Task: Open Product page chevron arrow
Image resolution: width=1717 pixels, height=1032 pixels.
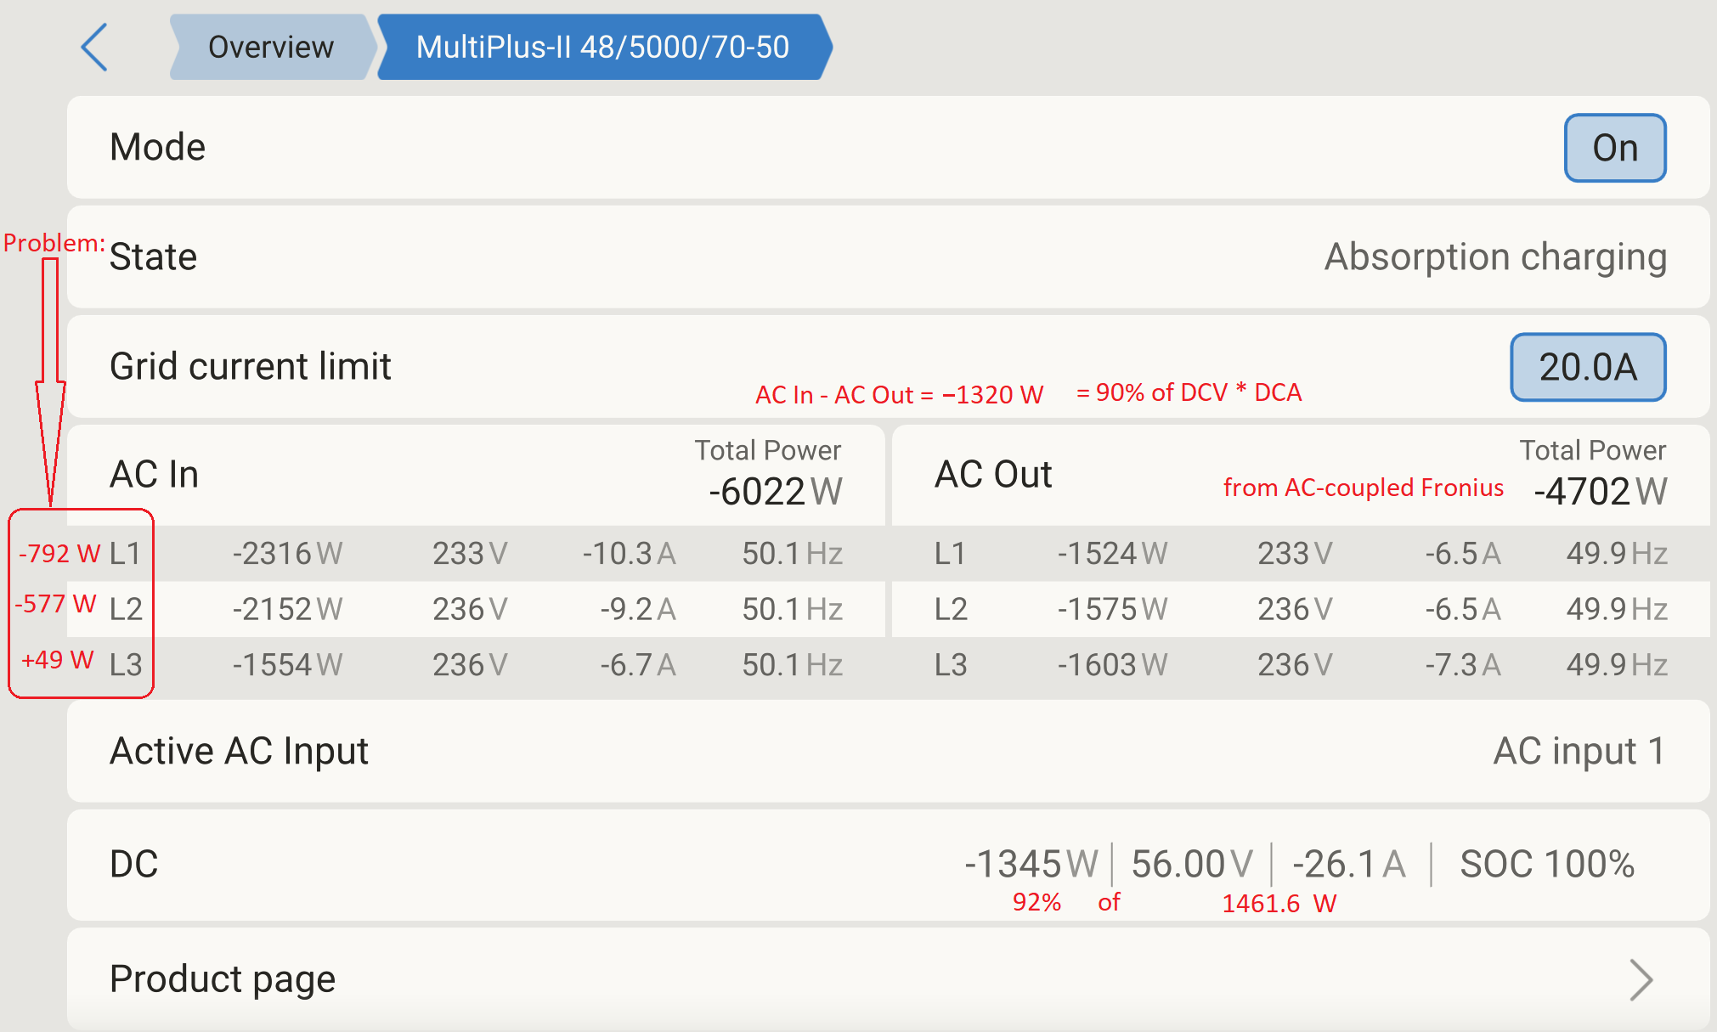Action: click(1641, 980)
